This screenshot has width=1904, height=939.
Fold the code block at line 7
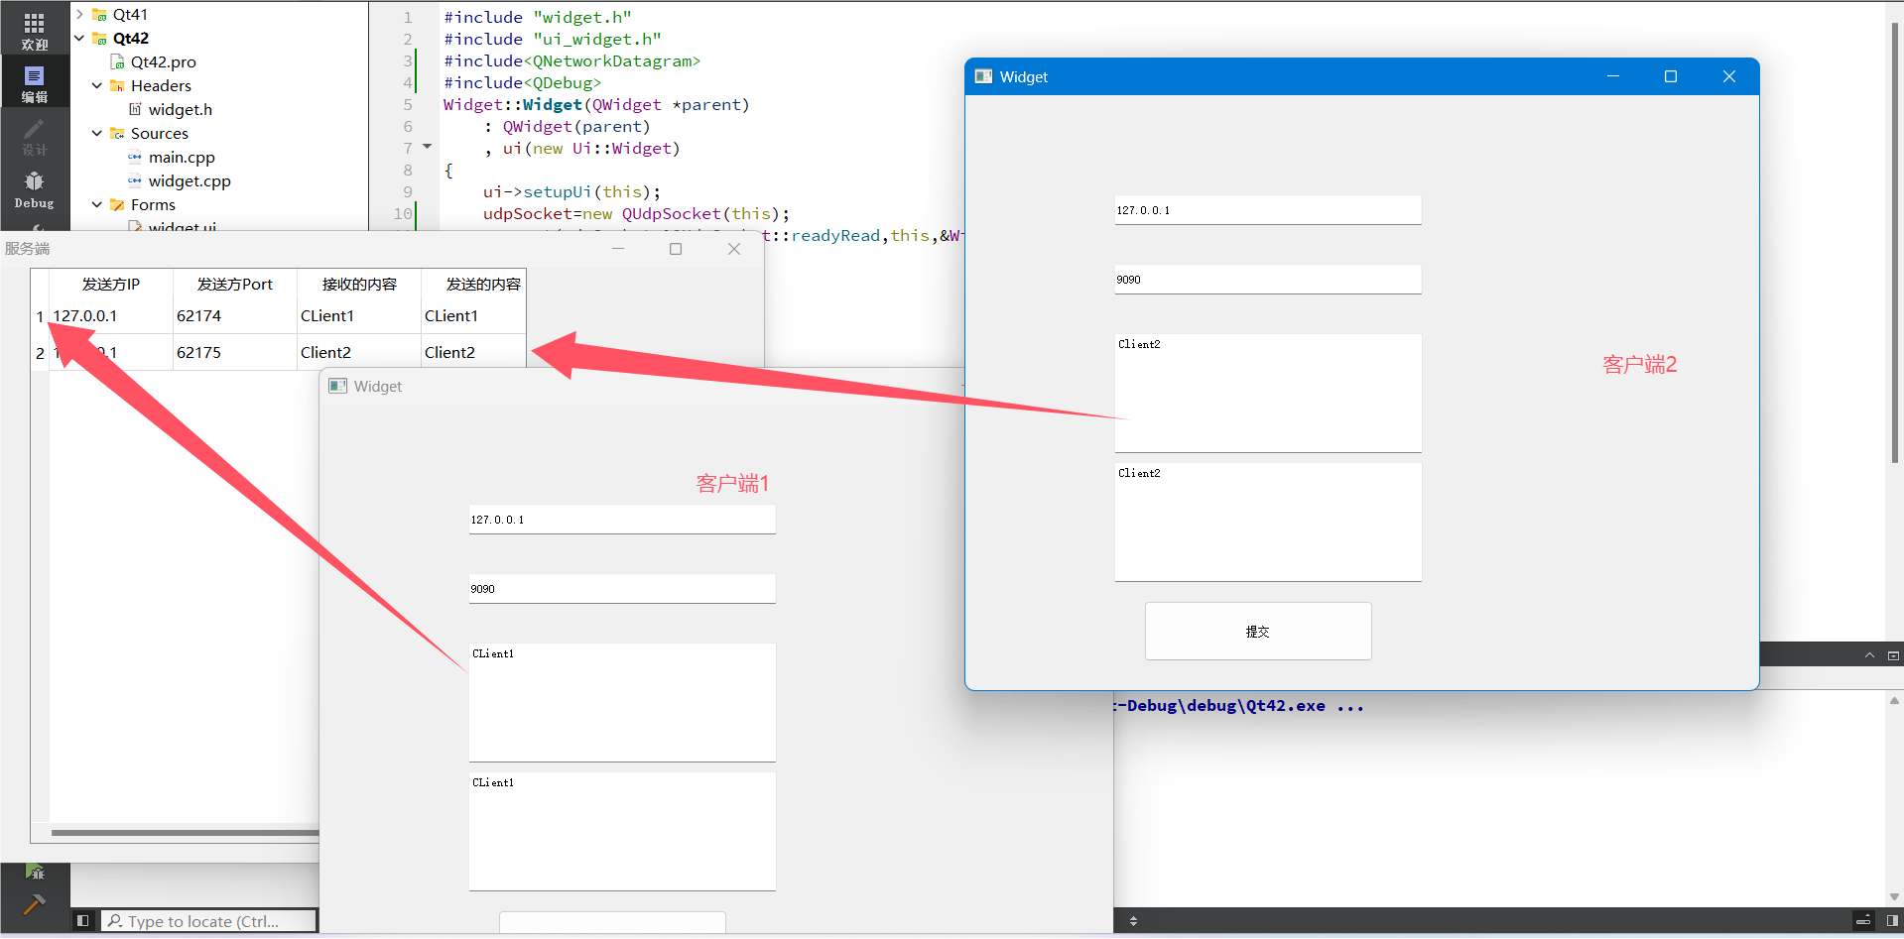click(428, 147)
